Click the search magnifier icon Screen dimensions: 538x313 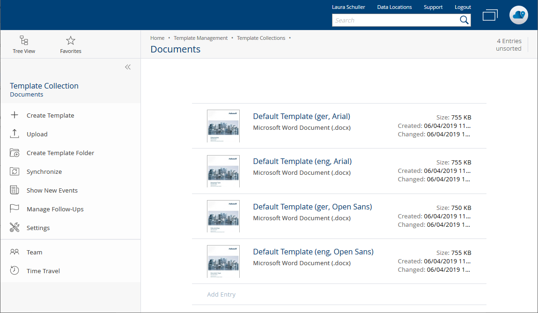coord(464,20)
